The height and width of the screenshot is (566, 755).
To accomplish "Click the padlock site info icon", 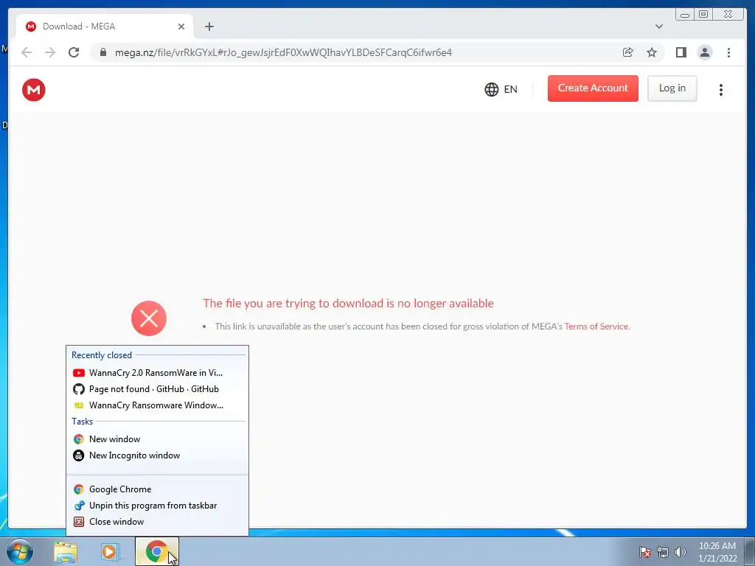I will click(103, 52).
